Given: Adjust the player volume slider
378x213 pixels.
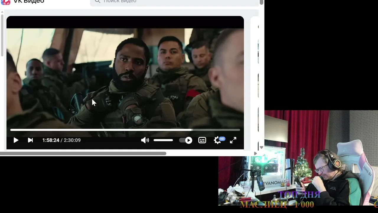Looking at the screenshot, I should click(x=163, y=140).
